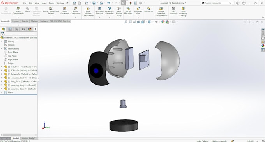Expand the History tree node

2,41
